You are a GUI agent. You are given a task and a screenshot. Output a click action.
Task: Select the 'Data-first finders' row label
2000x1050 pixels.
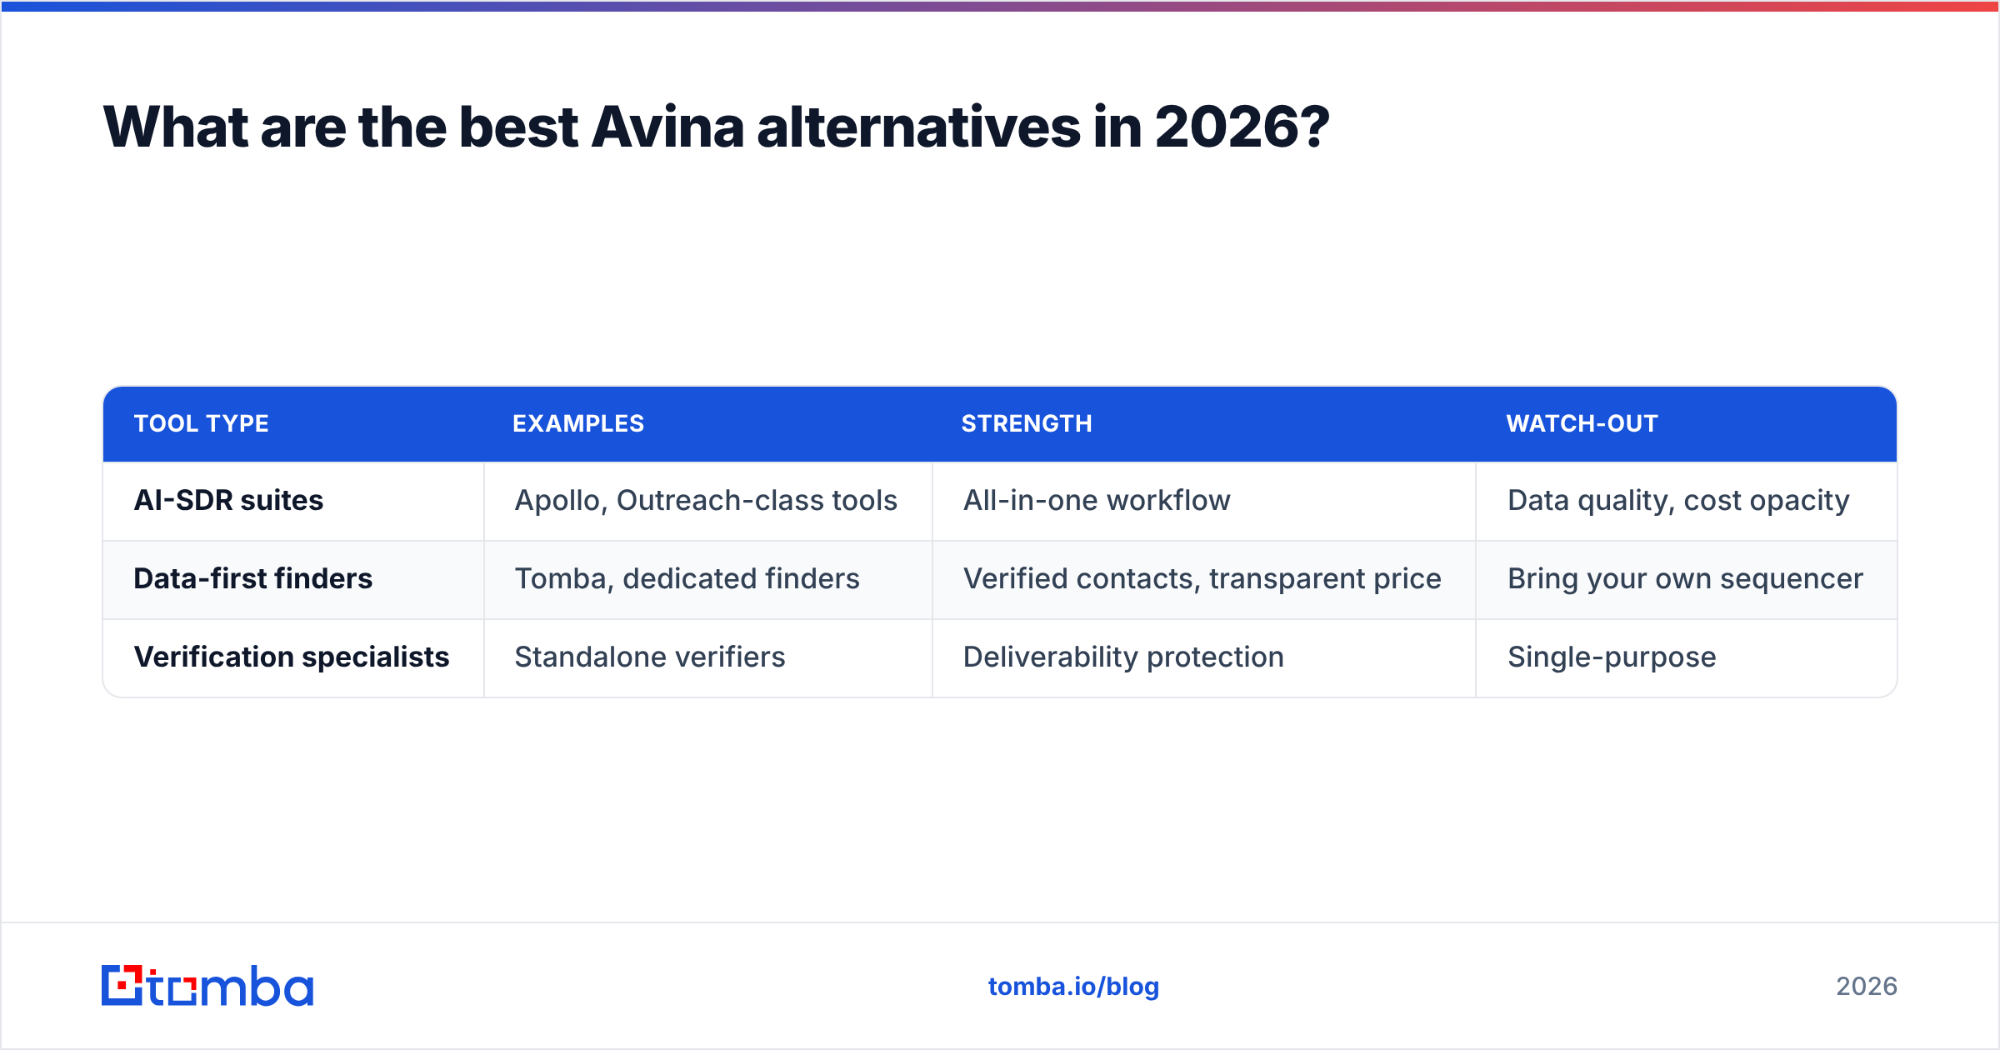coord(253,578)
